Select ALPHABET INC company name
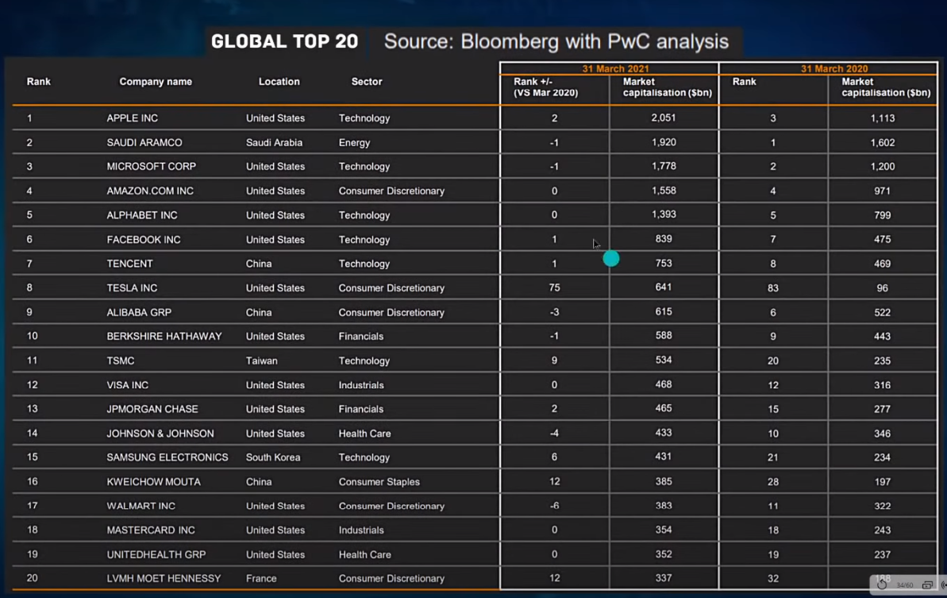The width and height of the screenshot is (947, 598). [142, 215]
